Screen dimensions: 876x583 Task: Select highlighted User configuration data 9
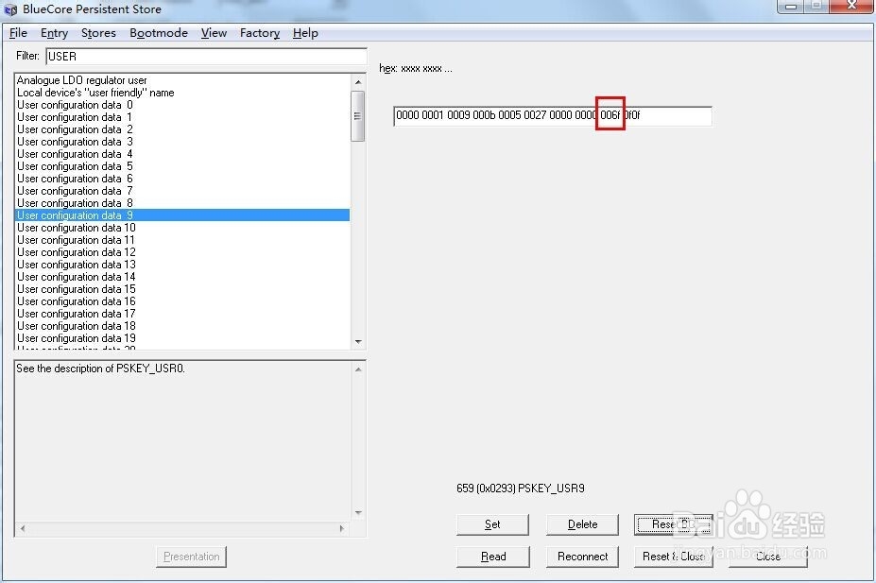182,215
